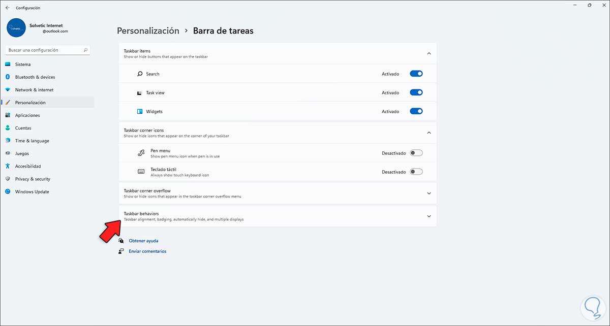Click the Privacy & security shield icon
This screenshot has width=610, height=326.
[x=8, y=179]
